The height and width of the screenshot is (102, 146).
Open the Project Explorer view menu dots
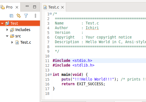coord(35,16)
